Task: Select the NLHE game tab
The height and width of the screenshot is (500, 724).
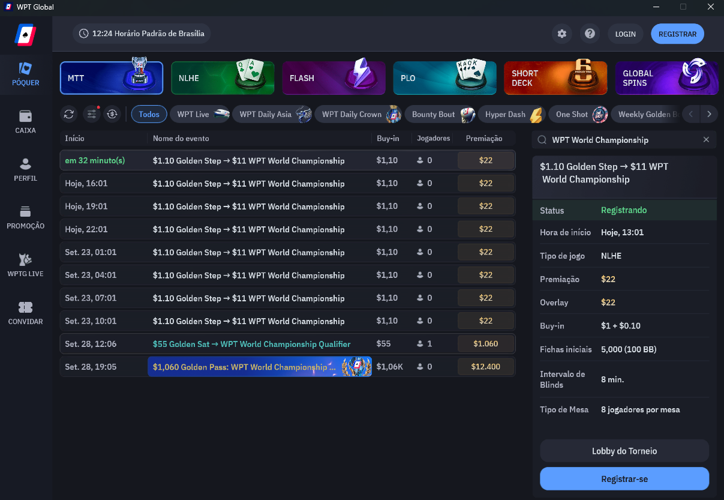Action: pos(223,78)
